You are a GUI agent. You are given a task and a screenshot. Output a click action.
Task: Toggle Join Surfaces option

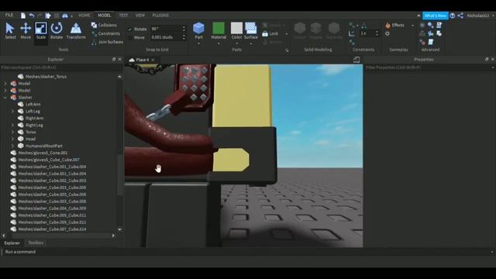[x=107, y=42]
